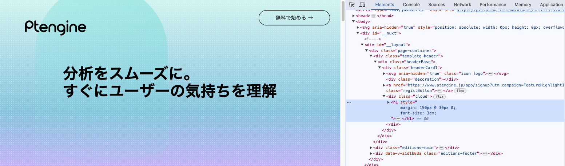565x166 pixels.
Task: Activate the inspect element picker icon
Action: click(x=352, y=5)
